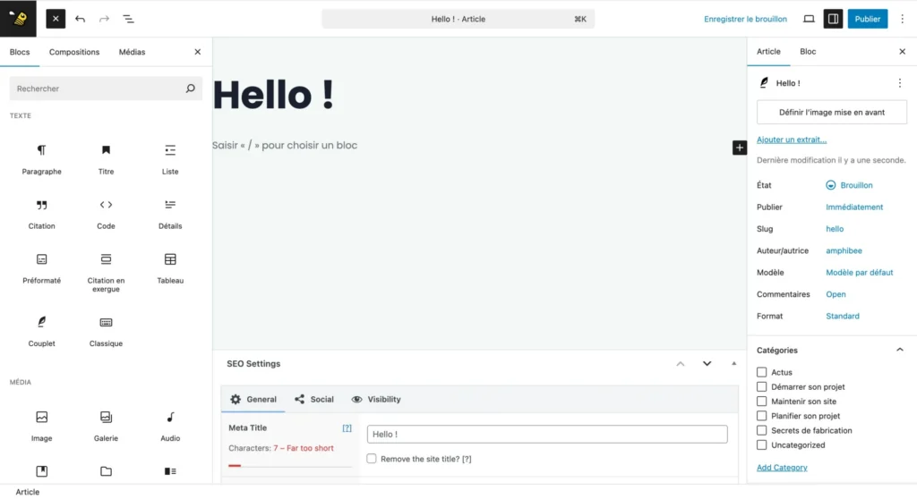Switch to the Médias tab

133,52
